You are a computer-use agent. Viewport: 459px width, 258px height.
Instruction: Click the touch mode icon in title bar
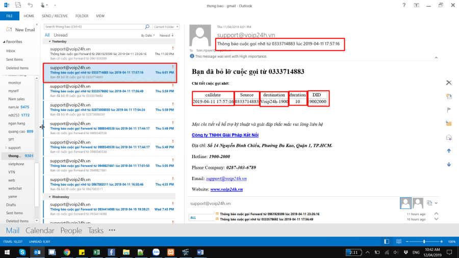[x=43, y=5]
